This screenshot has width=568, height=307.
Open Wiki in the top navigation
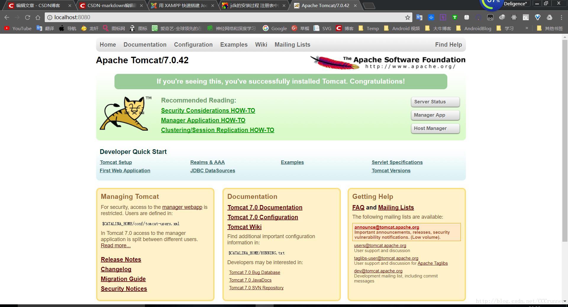tap(261, 45)
